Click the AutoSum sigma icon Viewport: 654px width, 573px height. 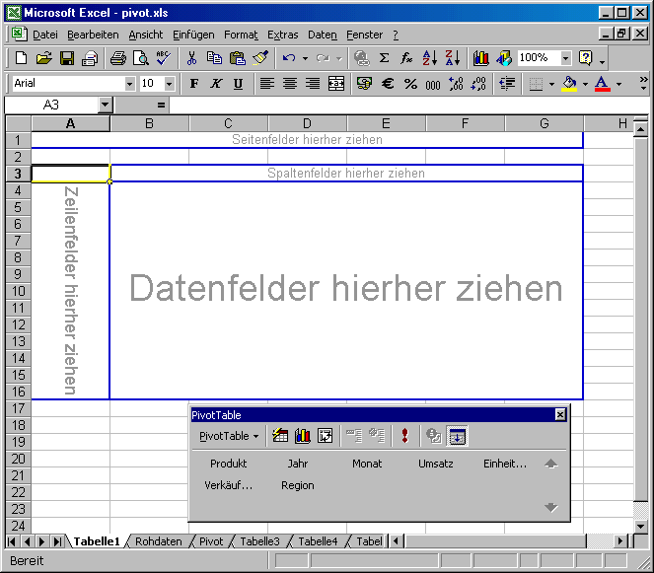click(384, 58)
